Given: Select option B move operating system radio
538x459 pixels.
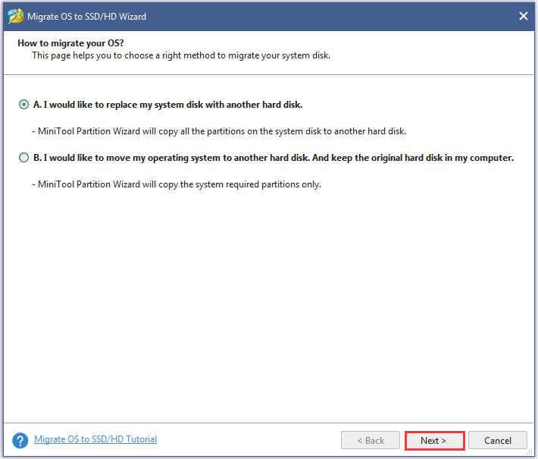Looking at the screenshot, I should coord(23,158).
